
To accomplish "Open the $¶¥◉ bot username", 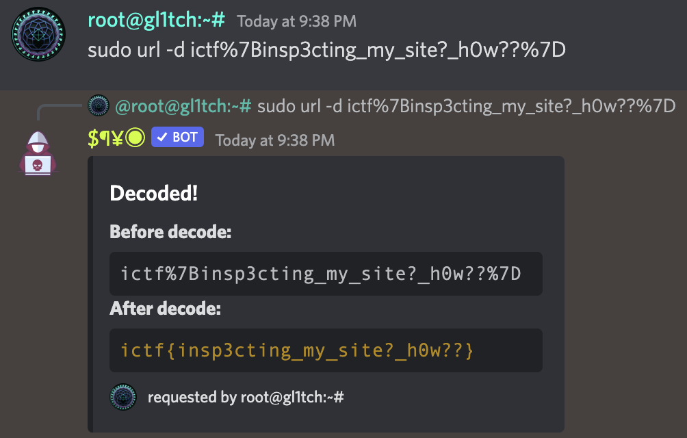I will (116, 138).
